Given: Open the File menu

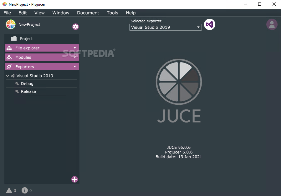Looking at the screenshot, I should [x=7, y=13].
